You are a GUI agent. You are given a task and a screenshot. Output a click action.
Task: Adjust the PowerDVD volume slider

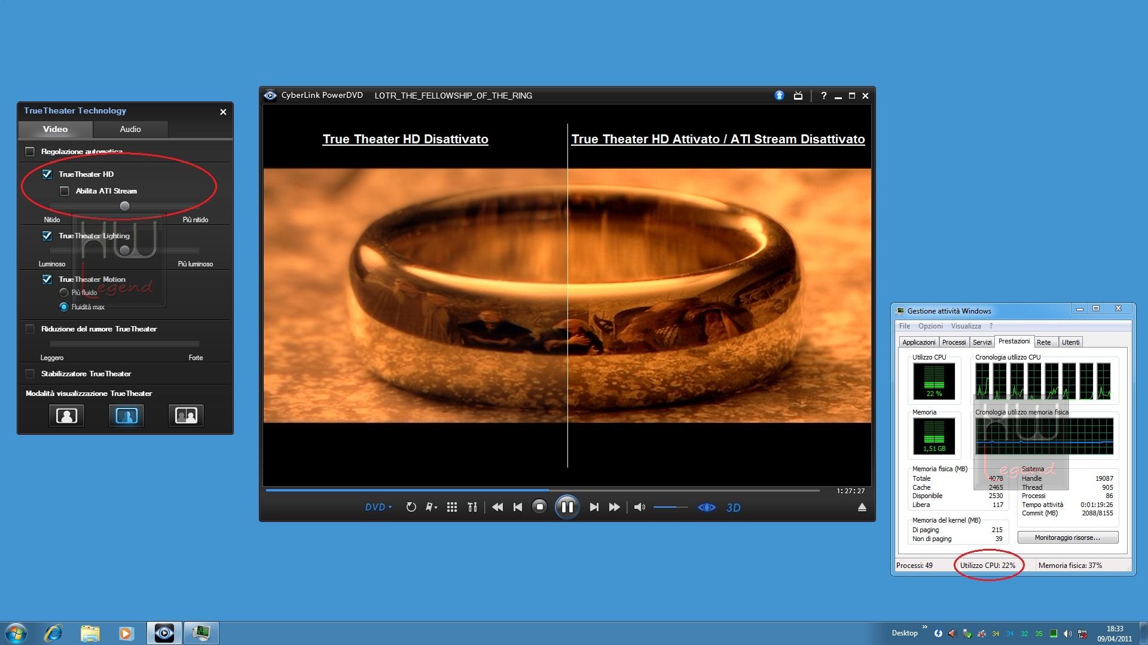pos(670,507)
